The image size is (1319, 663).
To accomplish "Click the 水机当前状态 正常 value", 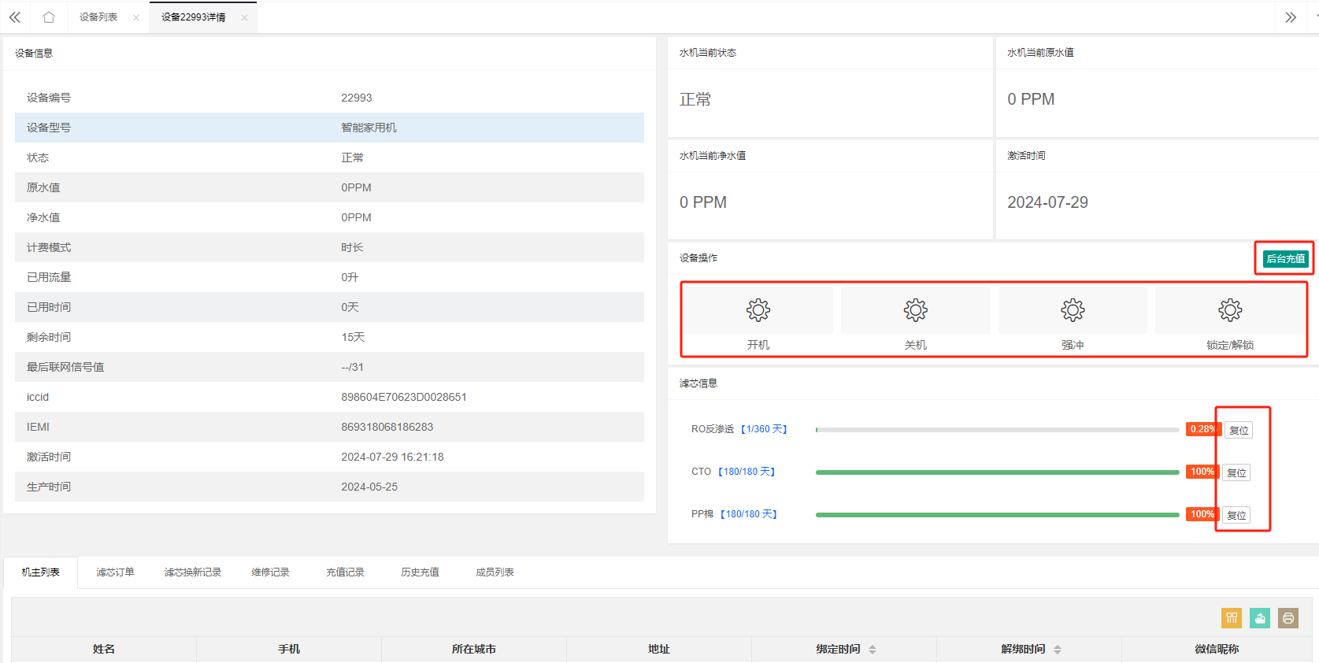I will pos(695,99).
